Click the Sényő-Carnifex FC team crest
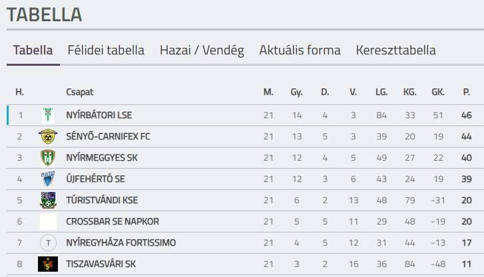 pyautogui.click(x=48, y=136)
